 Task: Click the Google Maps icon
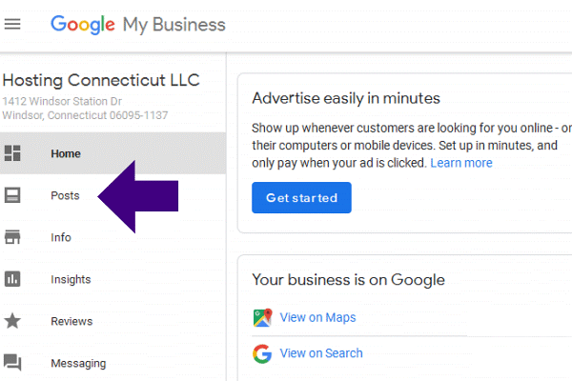coord(262,317)
